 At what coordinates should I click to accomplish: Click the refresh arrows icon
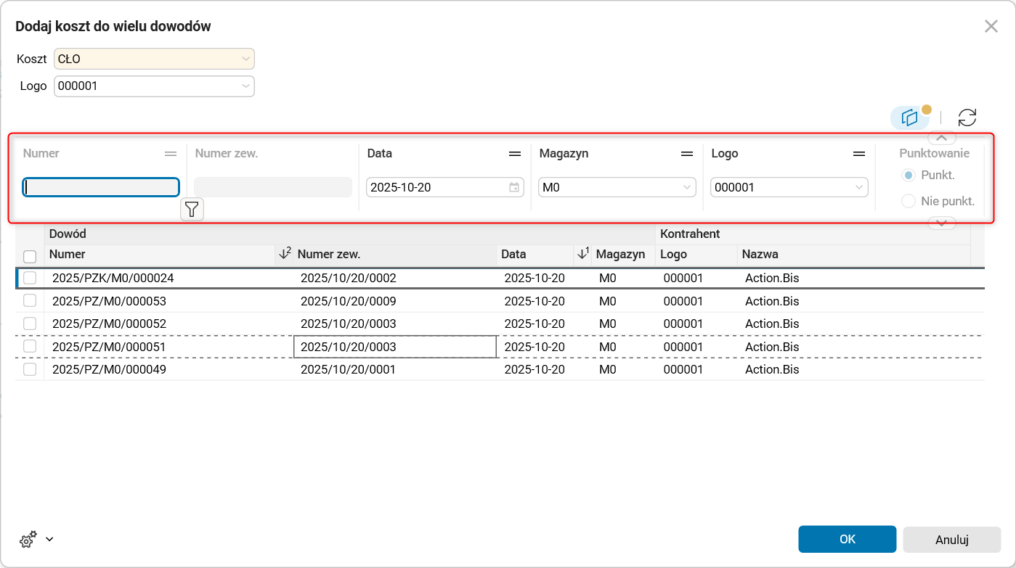pyautogui.click(x=967, y=118)
